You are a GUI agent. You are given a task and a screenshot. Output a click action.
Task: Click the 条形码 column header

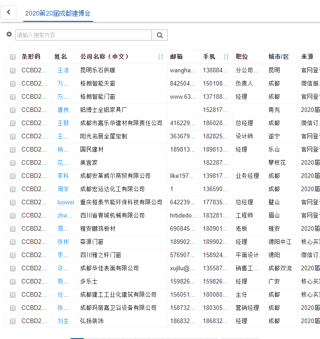[31, 57]
